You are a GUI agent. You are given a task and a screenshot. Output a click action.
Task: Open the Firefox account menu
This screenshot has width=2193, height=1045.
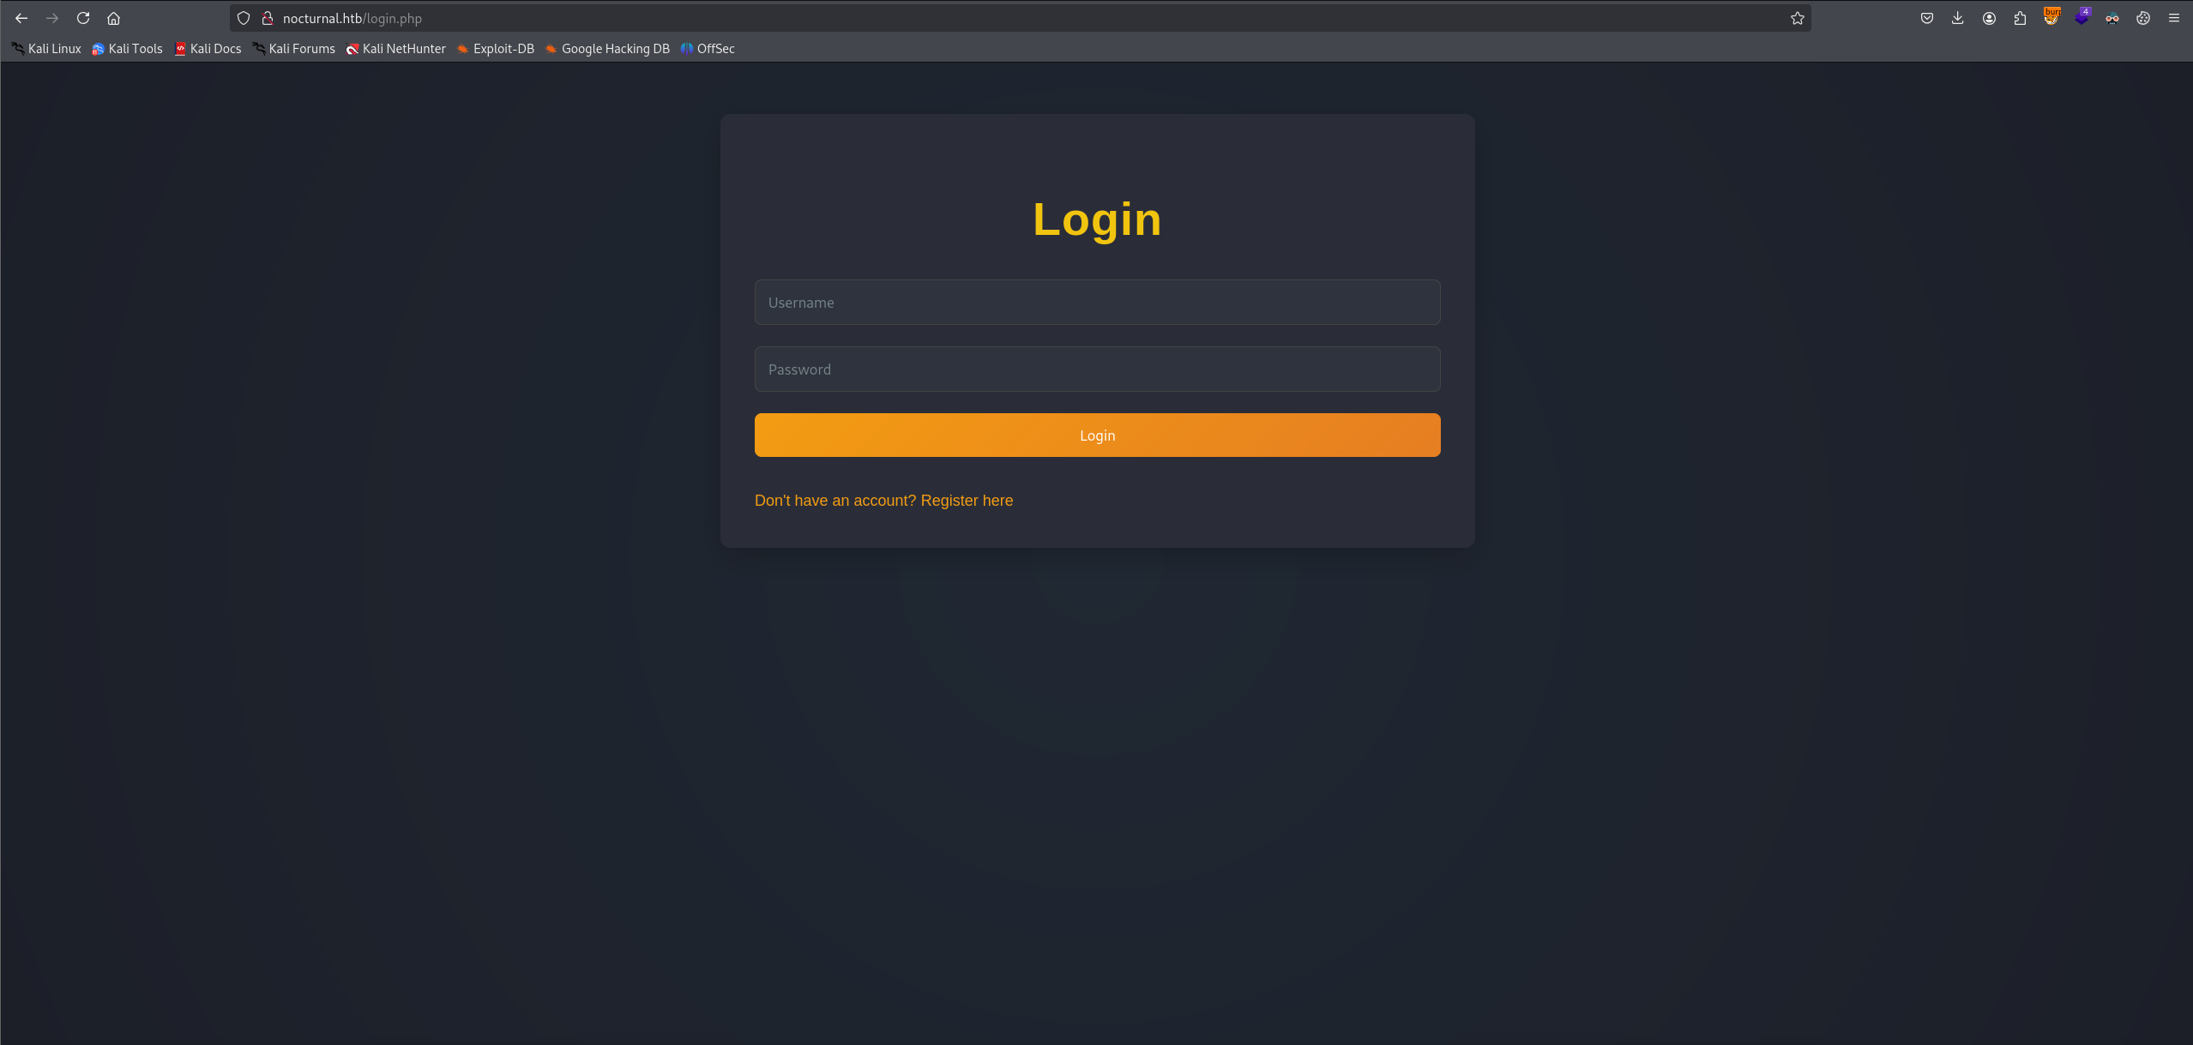click(1989, 18)
